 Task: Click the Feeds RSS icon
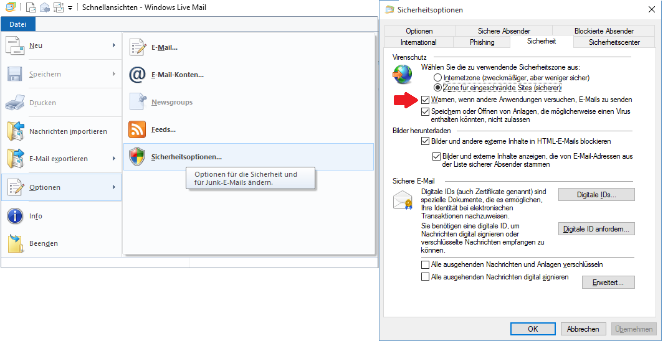(137, 129)
